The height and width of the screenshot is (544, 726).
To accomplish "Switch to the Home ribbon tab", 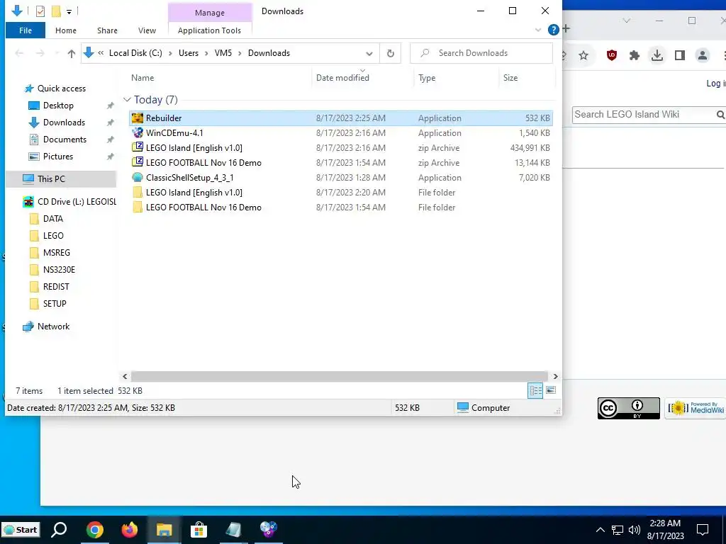I will [66, 30].
